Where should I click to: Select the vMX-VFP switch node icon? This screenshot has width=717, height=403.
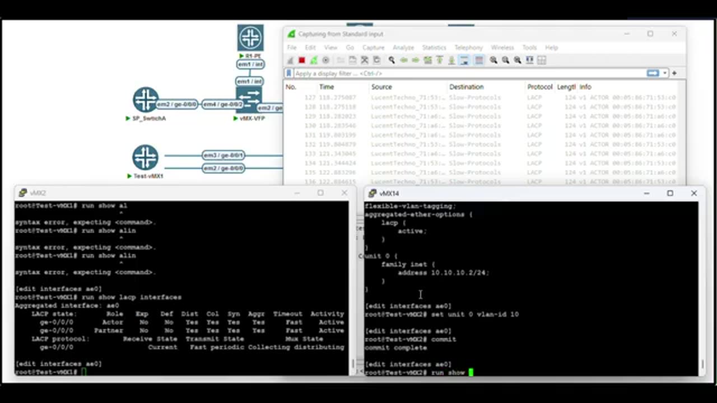click(249, 99)
